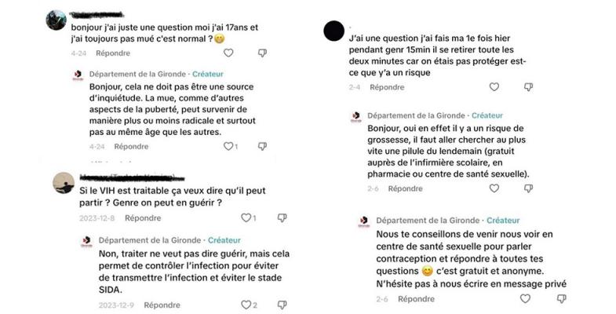Like the comment about being 17 years old
This screenshot has width=616, height=314.
(229, 53)
